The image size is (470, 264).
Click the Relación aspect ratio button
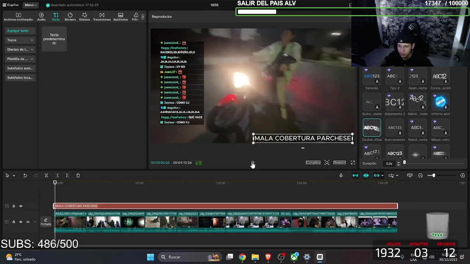click(x=339, y=162)
